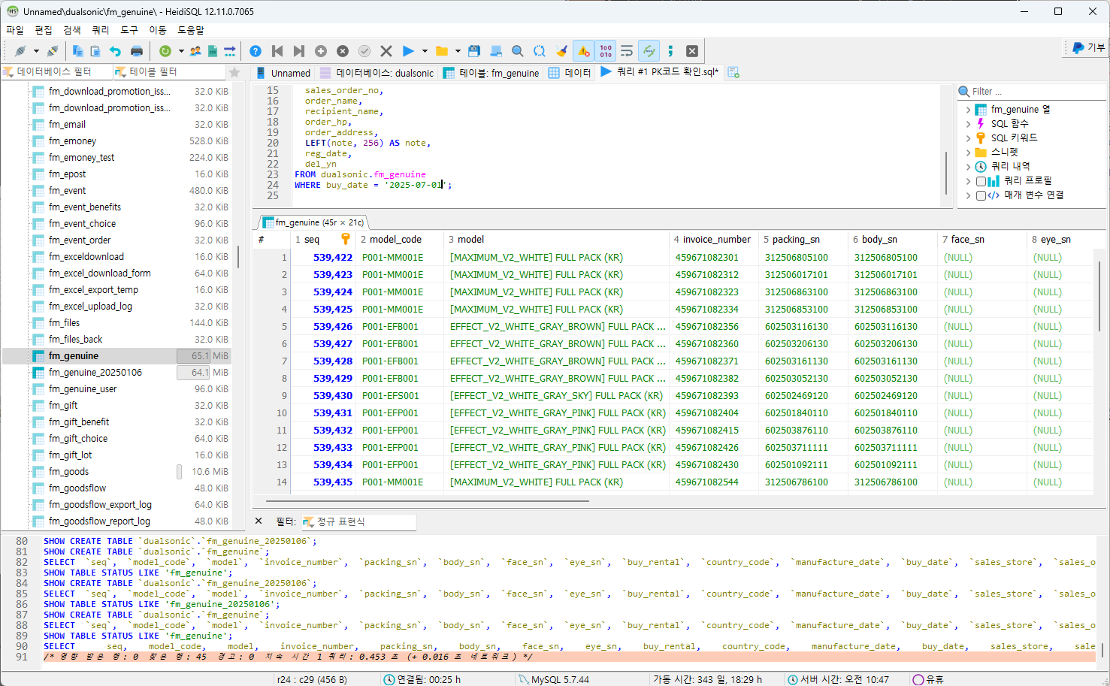The image size is (1110, 686).
Task: Open the 쿼리 menu in the menu bar
Action: 100,30
